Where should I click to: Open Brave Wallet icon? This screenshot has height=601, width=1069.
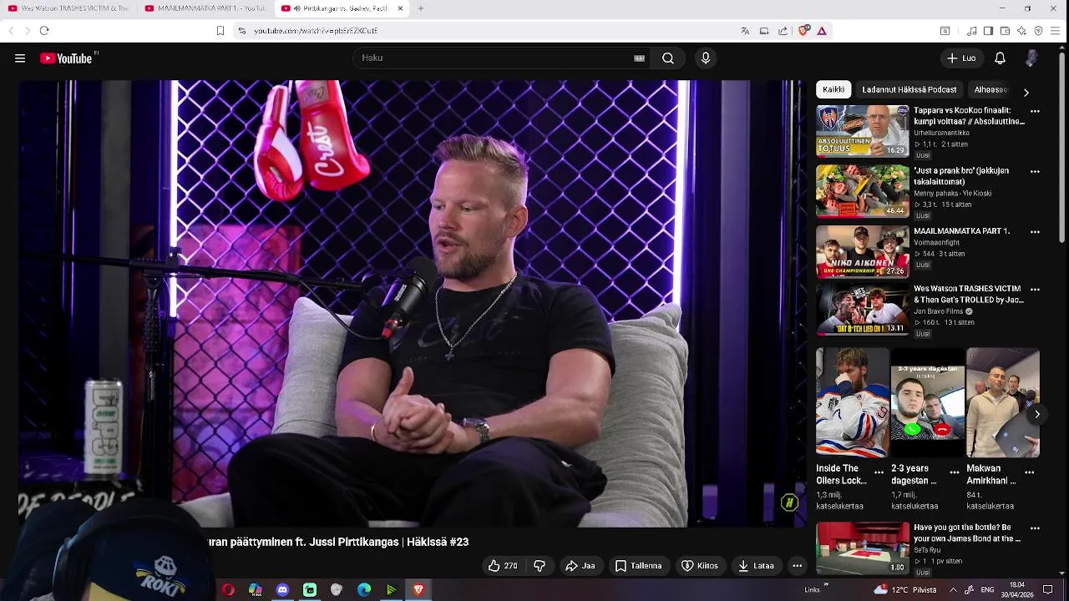coord(1005,31)
